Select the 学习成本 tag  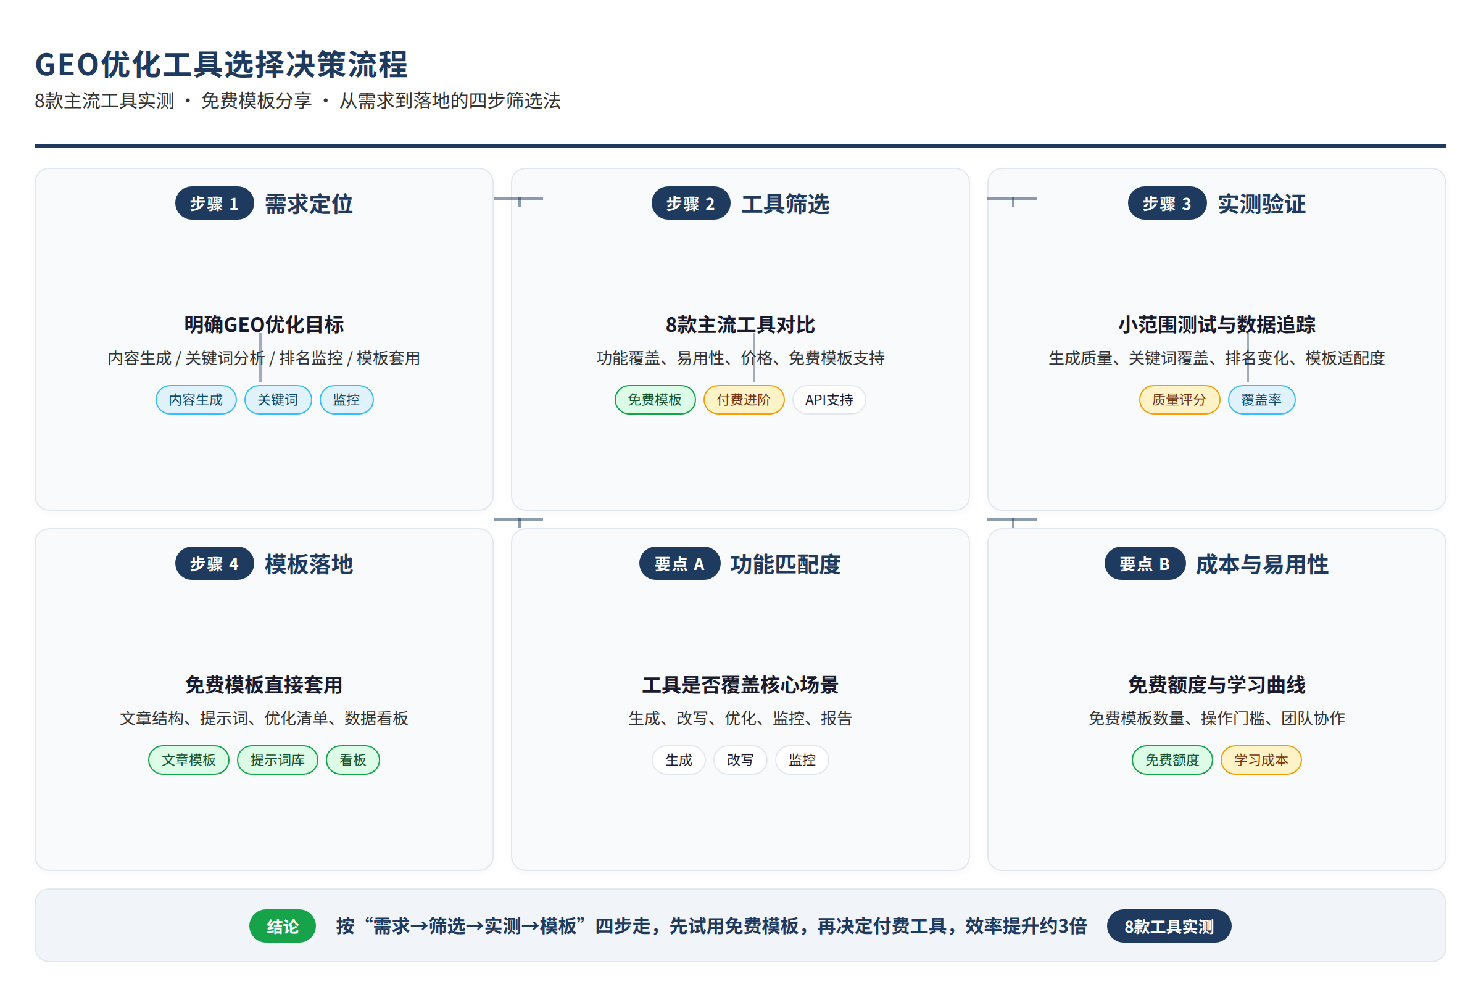(1261, 760)
